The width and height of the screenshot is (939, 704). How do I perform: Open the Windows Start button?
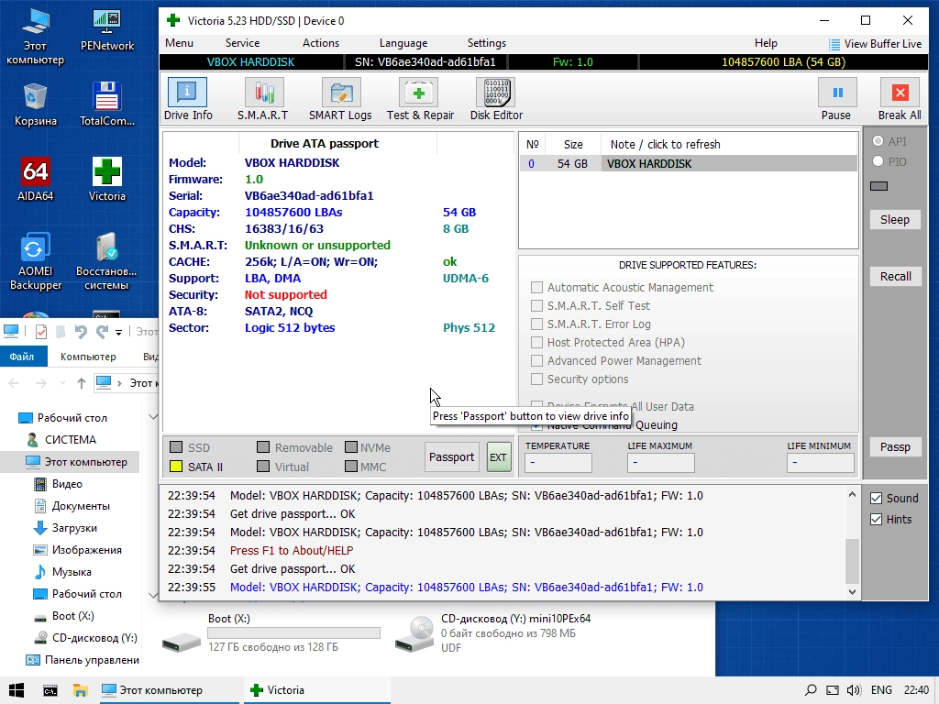pyautogui.click(x=17, y=690)
